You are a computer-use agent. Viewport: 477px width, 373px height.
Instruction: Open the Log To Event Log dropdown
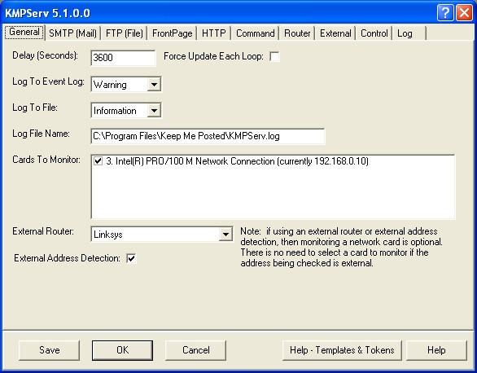click(154, 84)
